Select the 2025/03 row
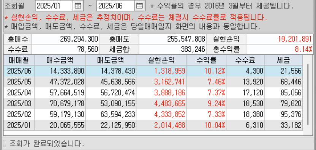 pyautogui.click(x=153, y=104)
